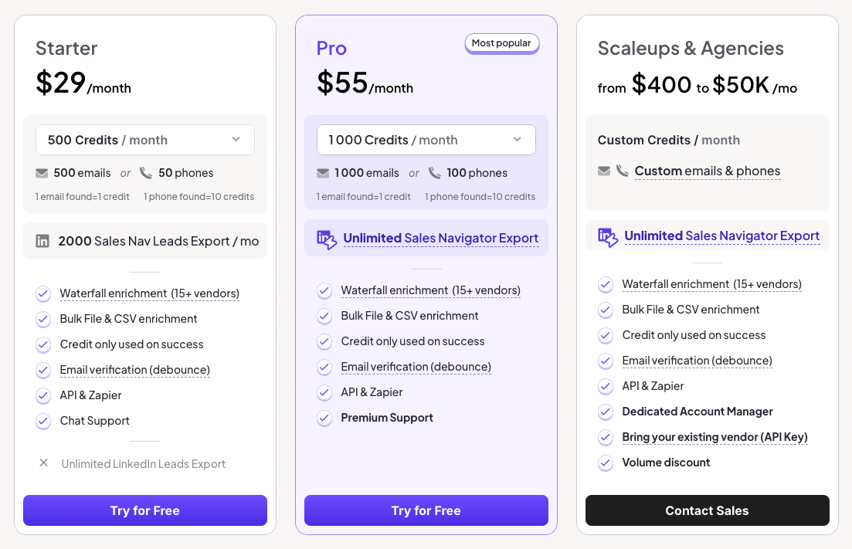Click the Starter plan Try for Free button
The height and width of the screenshot is (549, 852).
click(x=145, y=510)
